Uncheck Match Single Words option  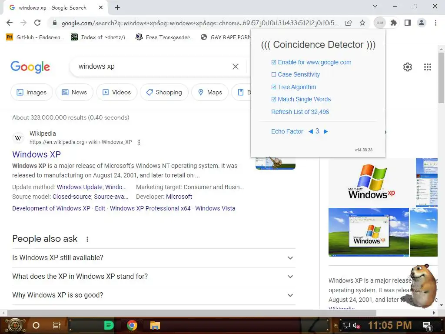click(274, 99)
